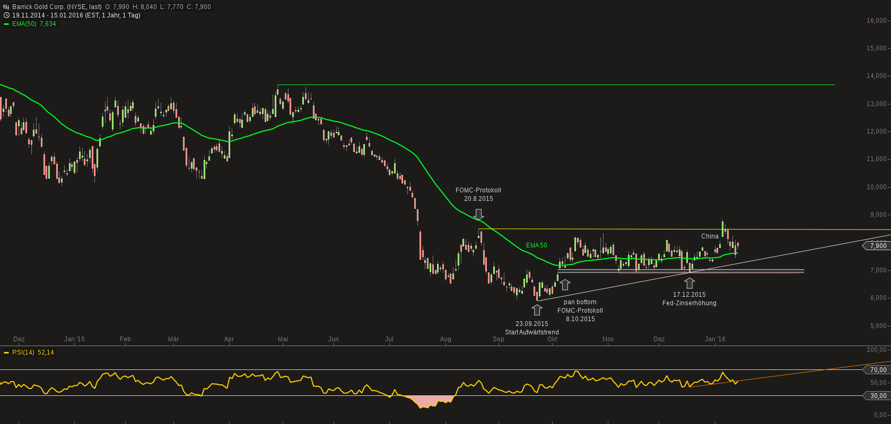Click the Fed-Zinserhöhung annotation text
891x424 pixels.
click(x=689, y=303)
